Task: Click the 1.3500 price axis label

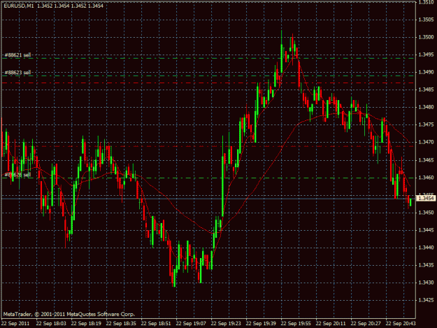Action: pyautogui.click(x=426, y=37)
